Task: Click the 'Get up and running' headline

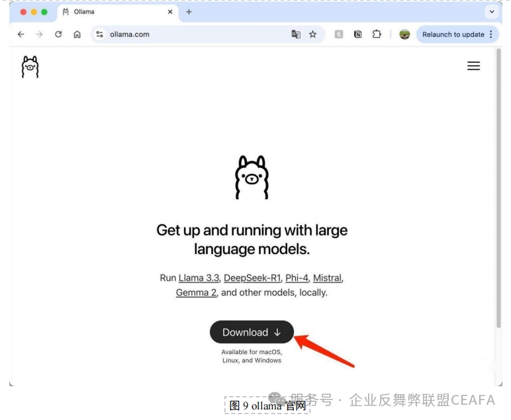Action: [x=252, y=239]
